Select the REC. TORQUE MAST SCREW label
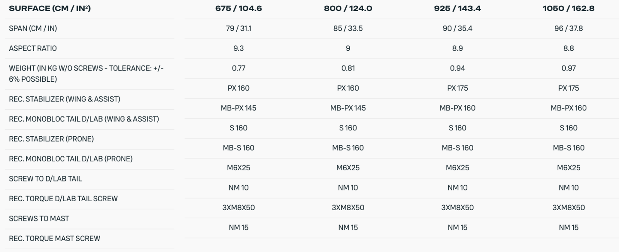This screenshot has width=619, height=252. pyautogui.click(x=55, y=238)
